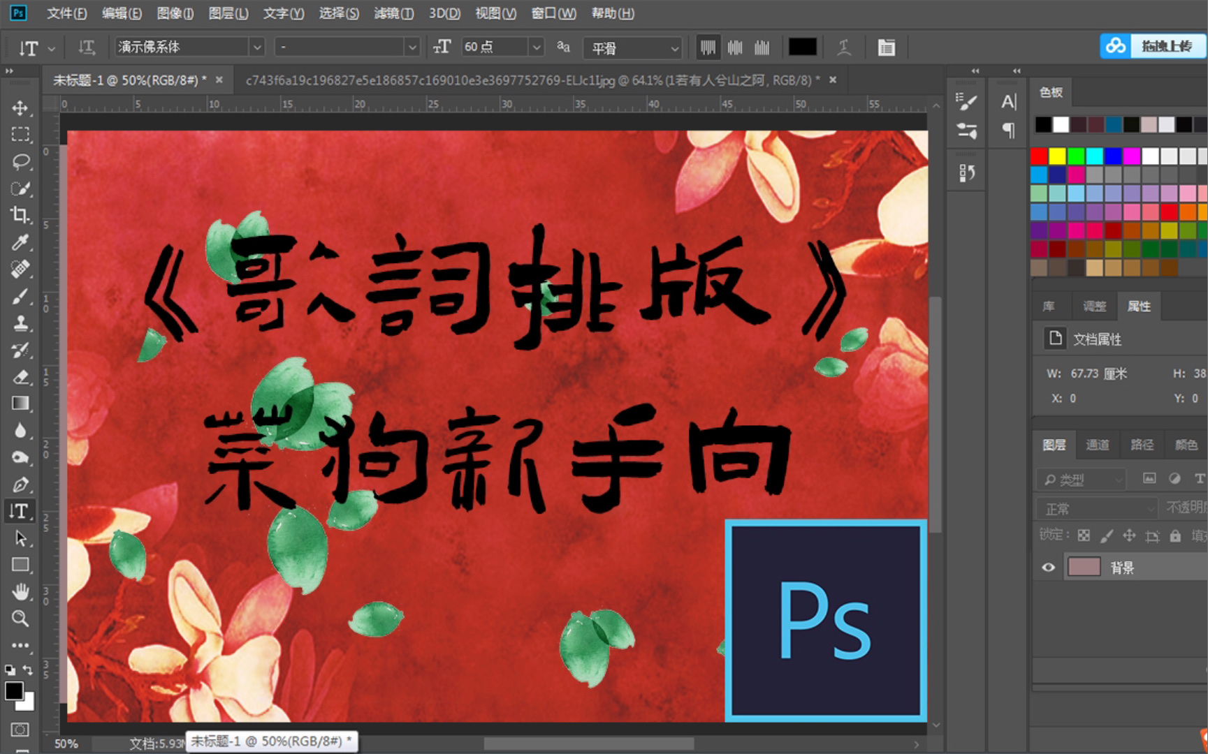Swap foreground and background colors
This screenshot has height=754, width=1208.
coord(28,670)
